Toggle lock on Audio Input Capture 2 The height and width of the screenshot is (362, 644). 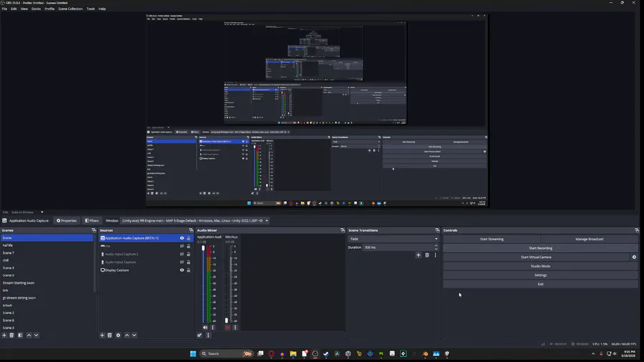[188, 254]
